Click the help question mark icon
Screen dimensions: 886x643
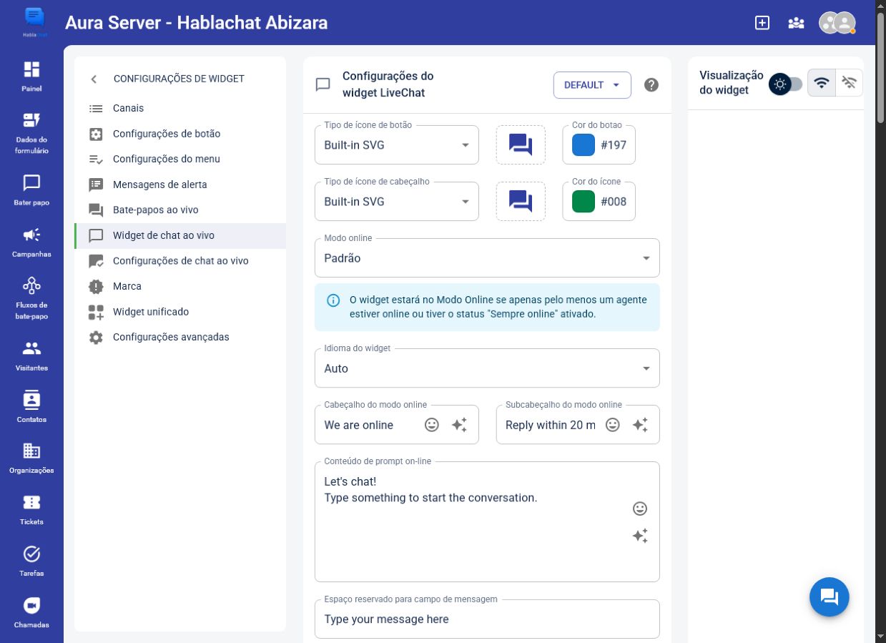tap(651, 84)
